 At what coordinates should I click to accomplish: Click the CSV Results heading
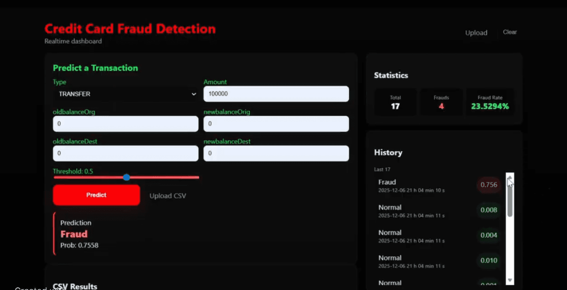click(x=75, y=286)
